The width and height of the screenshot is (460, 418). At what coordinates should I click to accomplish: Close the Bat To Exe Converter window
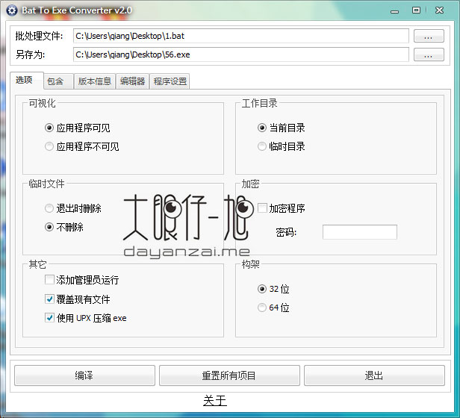(439, 10)
